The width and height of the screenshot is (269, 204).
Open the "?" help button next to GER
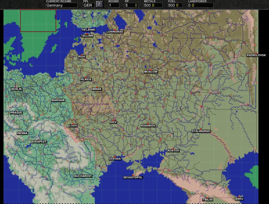(x=99, y=5)
